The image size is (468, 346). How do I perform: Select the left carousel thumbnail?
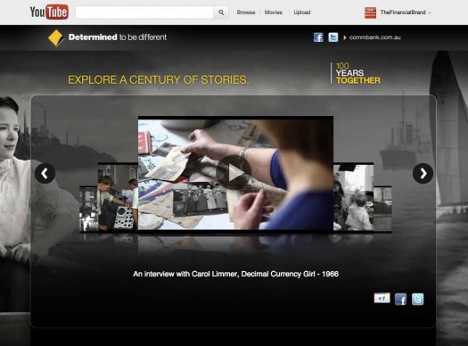[x=118, y=197]
